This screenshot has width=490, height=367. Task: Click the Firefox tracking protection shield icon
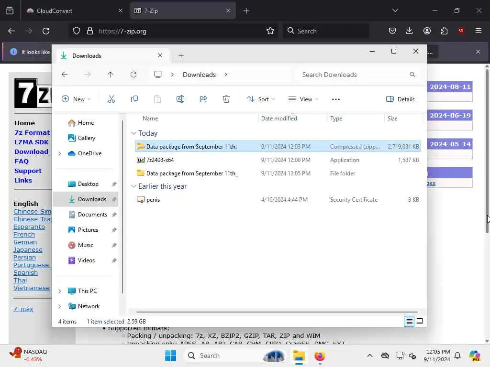click(76, 31)
